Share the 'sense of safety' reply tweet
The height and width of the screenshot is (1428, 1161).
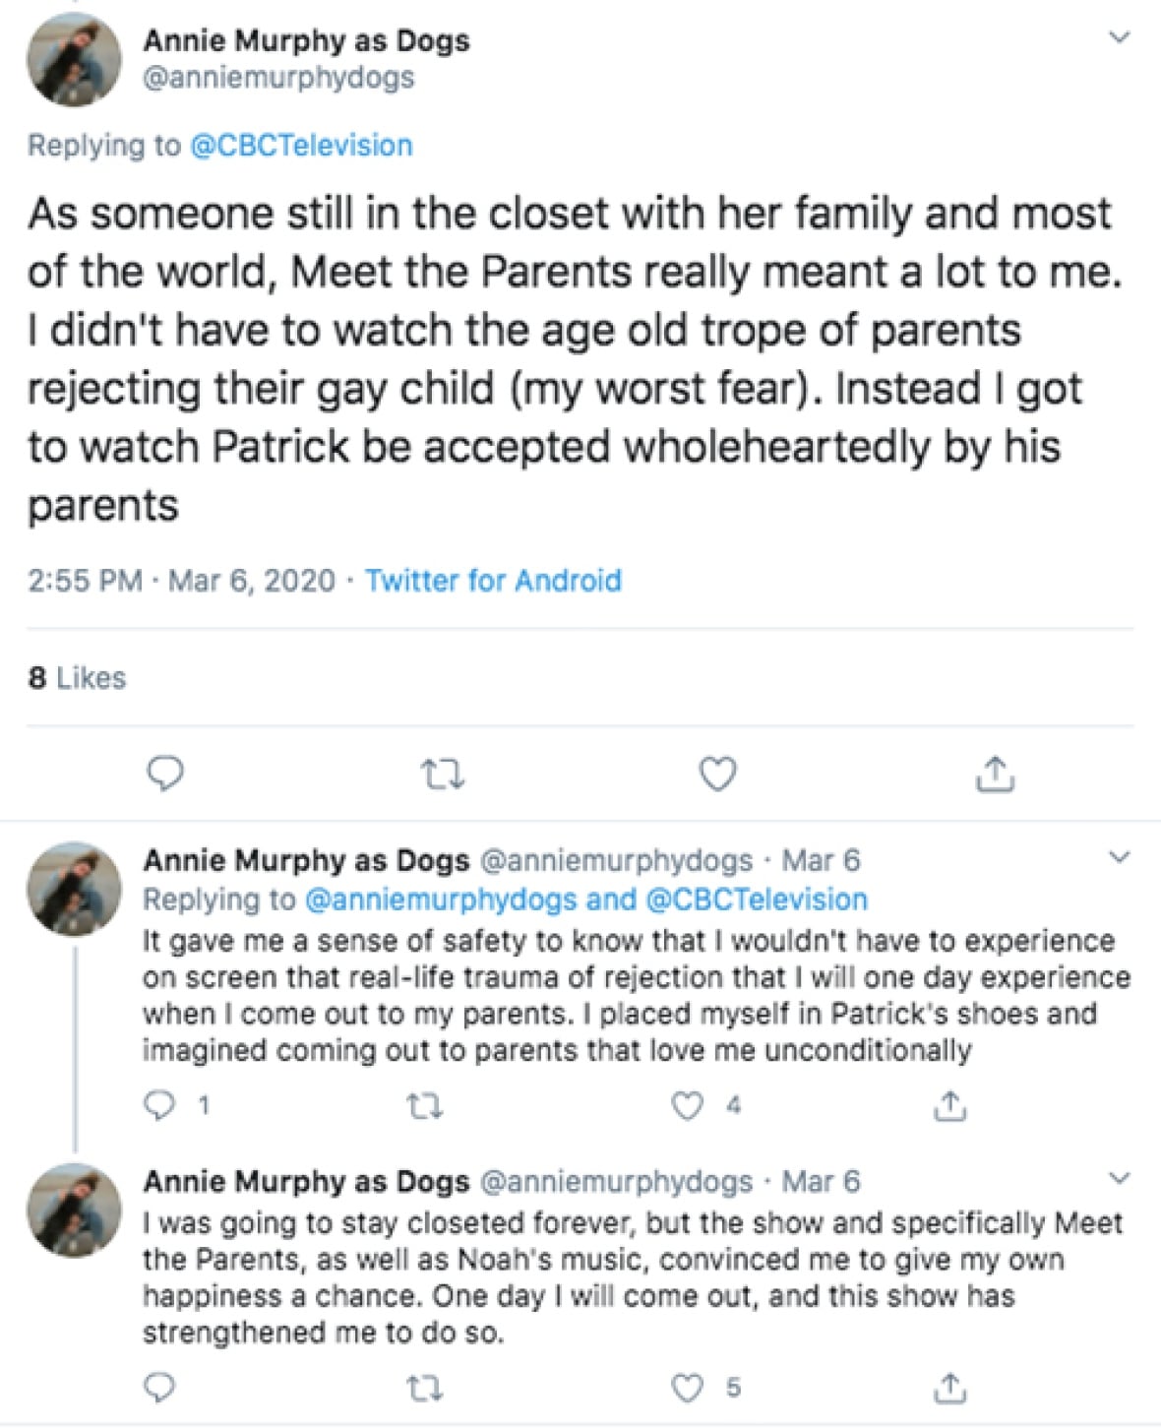(x=949, y=1106)
